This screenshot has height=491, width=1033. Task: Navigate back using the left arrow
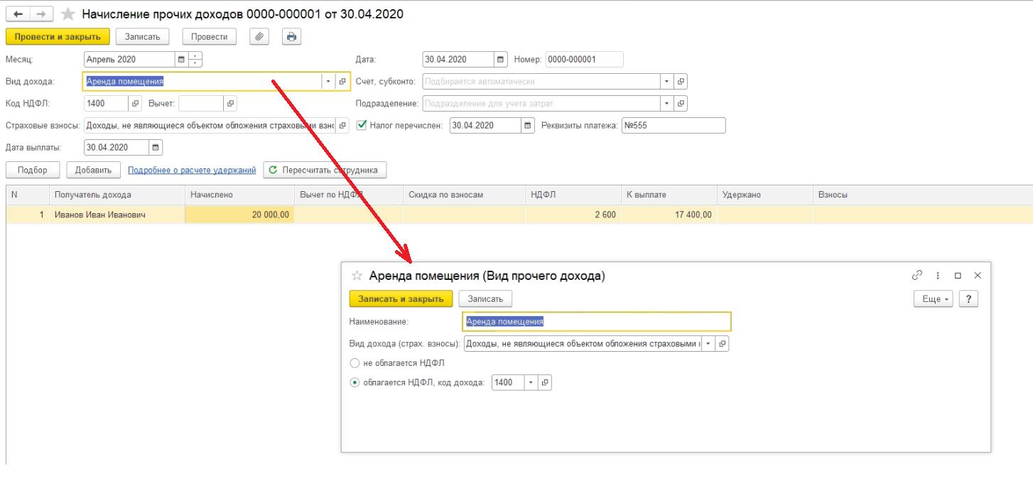pyautogui.click(x=18, y=14)
